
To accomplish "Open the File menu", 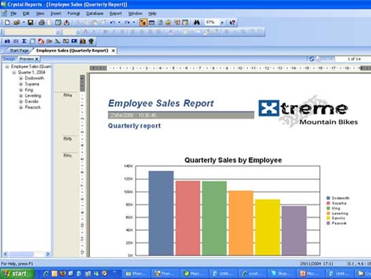I will click(13, 14).
